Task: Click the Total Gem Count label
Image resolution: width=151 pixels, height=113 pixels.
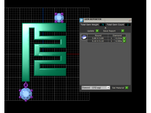Action: click(115, 25)
